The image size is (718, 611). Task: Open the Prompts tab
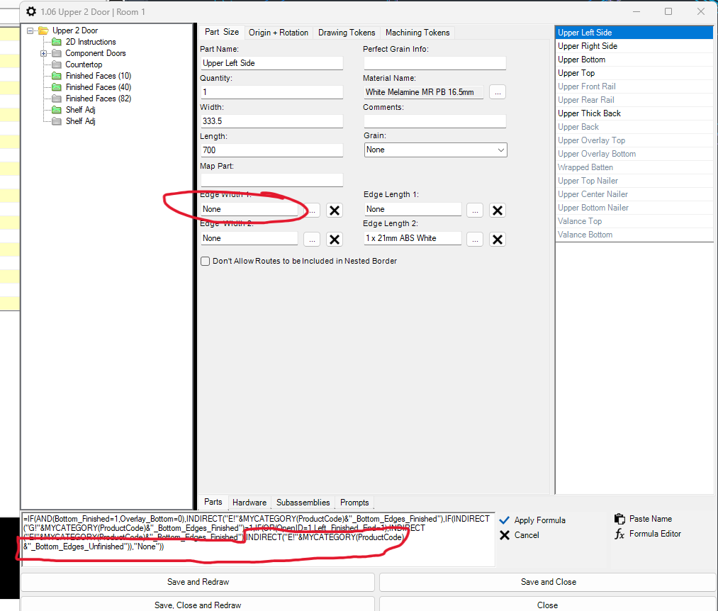click(x=354, y=503)
